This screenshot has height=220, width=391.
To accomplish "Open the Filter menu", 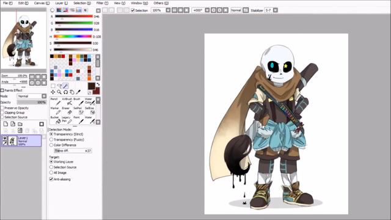I will click(102, 3).
